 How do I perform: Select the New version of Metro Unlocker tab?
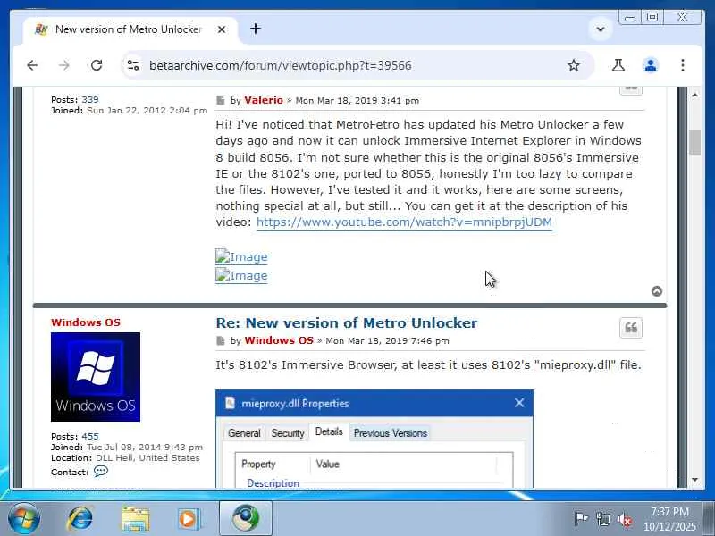pos(130,29)
